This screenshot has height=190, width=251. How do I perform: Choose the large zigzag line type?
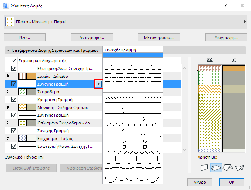[x=133, y=152]
